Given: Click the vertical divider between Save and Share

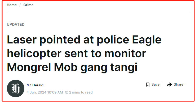Looking at the screenshot, I should [x=163, y=85].
